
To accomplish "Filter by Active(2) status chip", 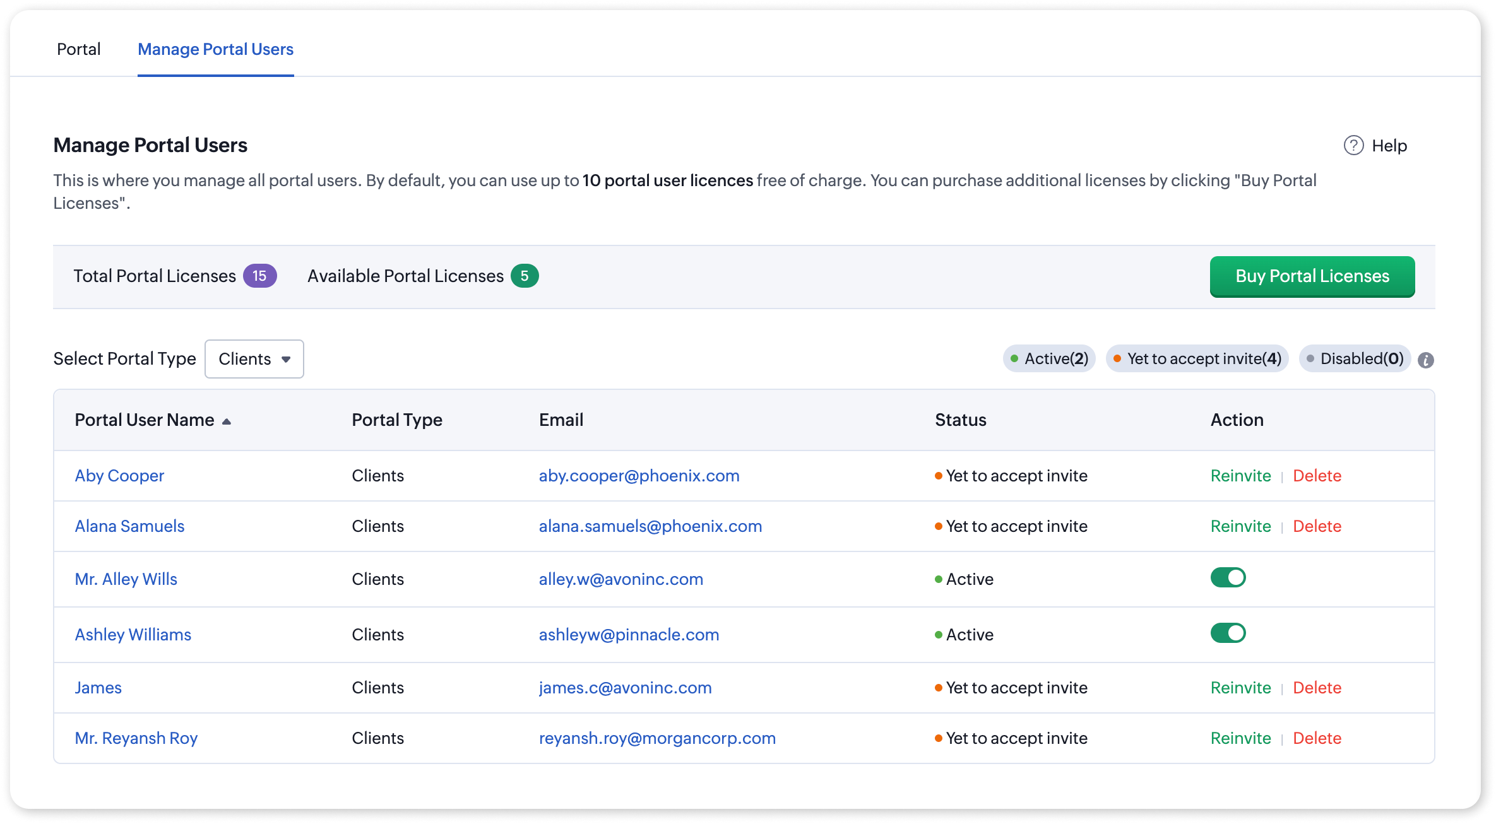I will [1049, 359].
